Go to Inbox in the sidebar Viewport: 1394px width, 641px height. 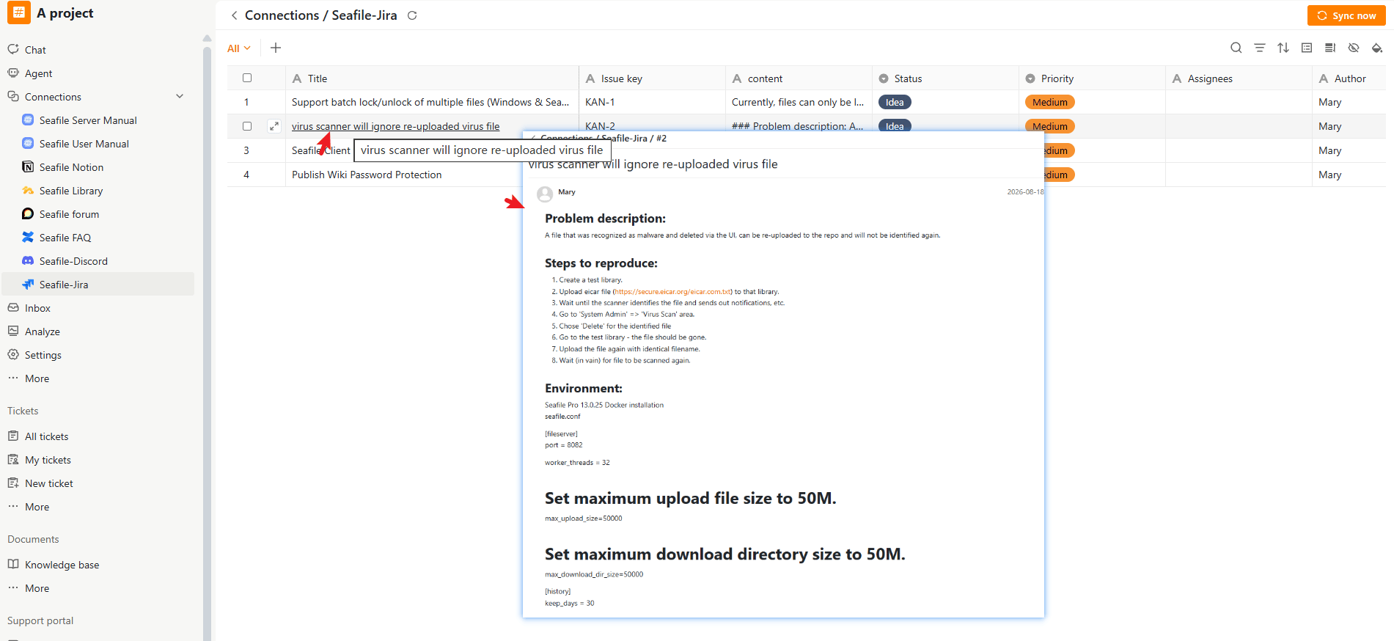pyautogui.click(x=37, y=308)
